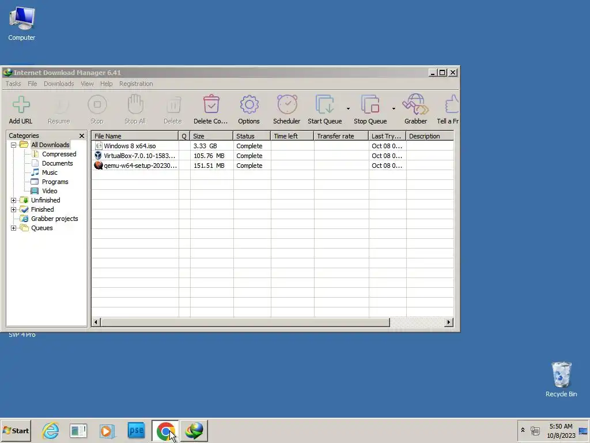The image size is (590, 443).
Task: Open the Registration menu
Action: (x=136, y=84)
